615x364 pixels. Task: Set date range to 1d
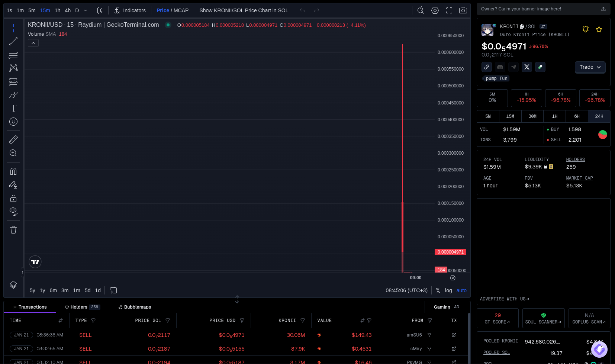point(98,290)
